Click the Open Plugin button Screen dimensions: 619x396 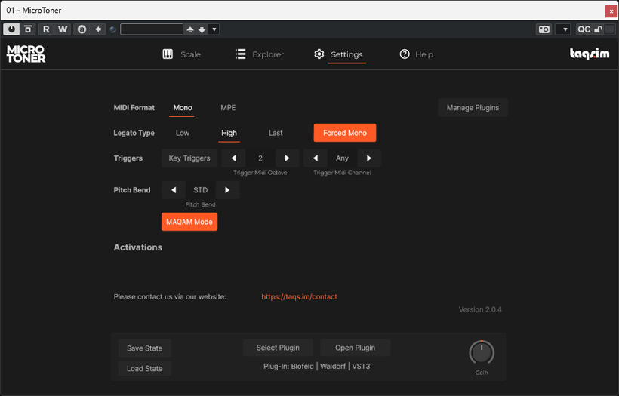(356, 348)
